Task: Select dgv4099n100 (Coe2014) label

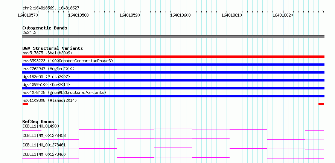Action: (x=46, y=85)
